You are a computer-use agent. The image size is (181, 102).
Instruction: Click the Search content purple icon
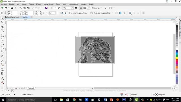click(x=46, y=8)
